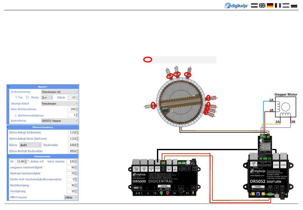Viewport: 303px width, 210px height.
Task: Click the 'DR5000' text on the command station
Action: pos(139,181)
